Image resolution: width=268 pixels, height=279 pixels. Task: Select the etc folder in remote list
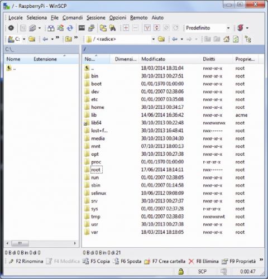click(x=94, y=99)
